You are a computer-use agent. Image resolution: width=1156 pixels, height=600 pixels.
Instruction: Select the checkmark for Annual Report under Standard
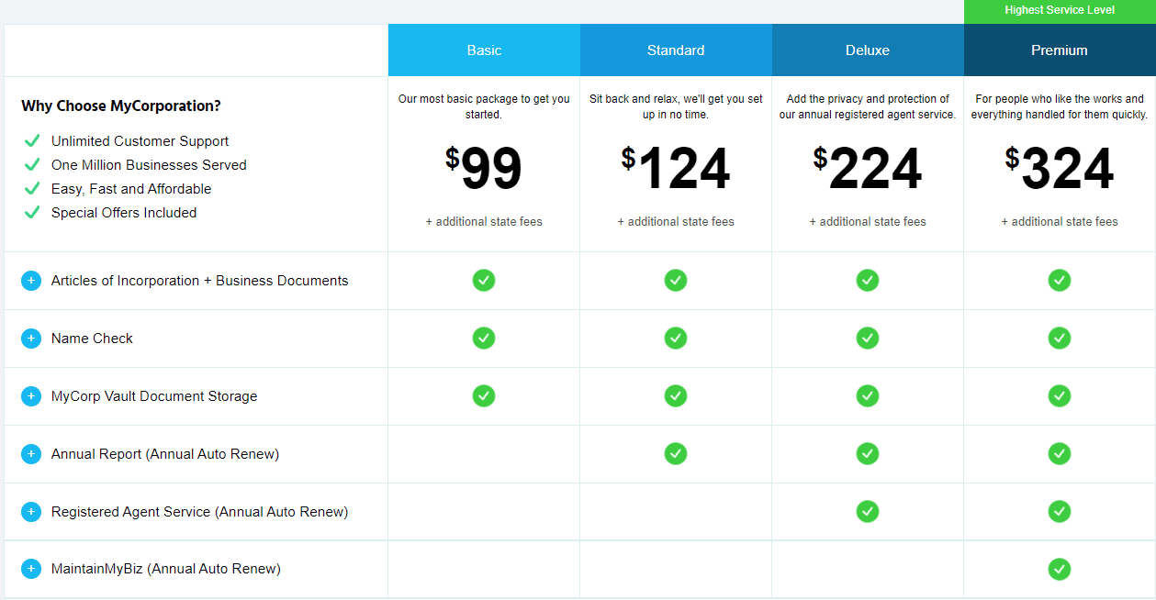[x=675, y=453]
